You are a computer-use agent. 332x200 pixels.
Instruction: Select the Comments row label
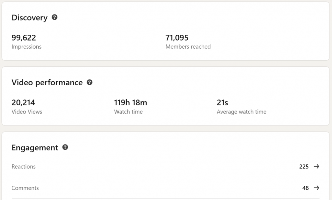(x=25, y=188)
